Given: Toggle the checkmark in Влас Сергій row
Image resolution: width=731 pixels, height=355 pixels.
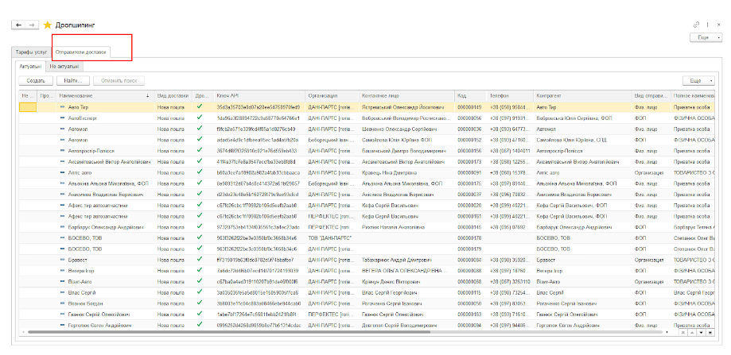Looking at the screenshot, I should click(x=200, y=291).
